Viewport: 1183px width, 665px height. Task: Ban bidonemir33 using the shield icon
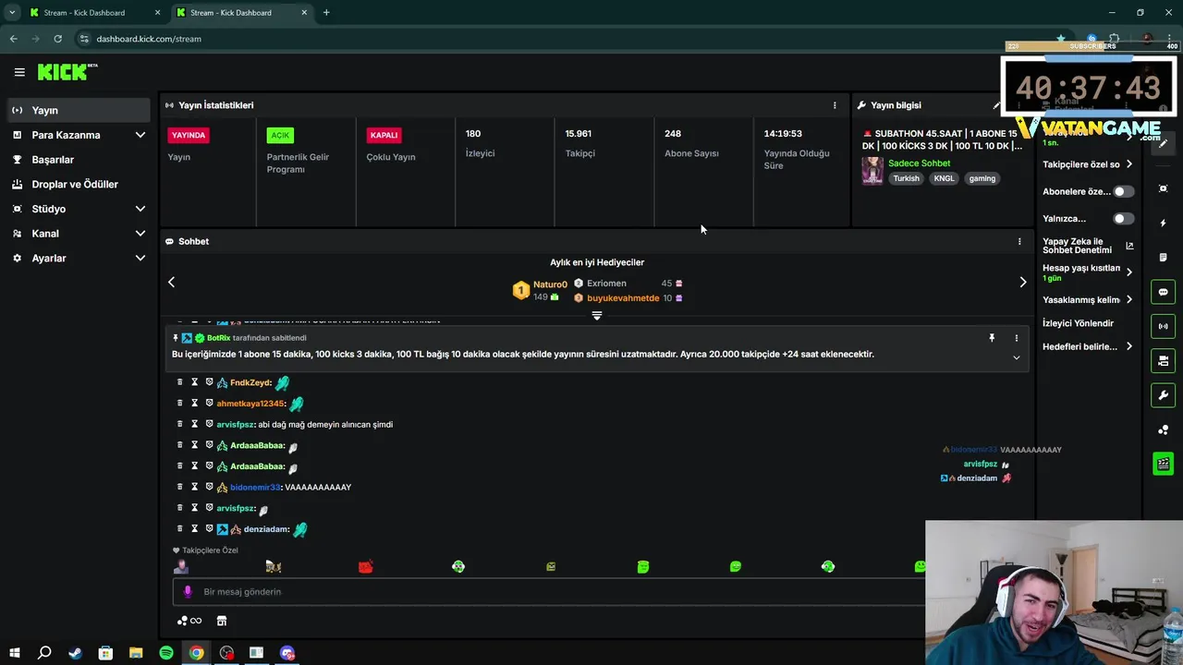pos(209,487)
